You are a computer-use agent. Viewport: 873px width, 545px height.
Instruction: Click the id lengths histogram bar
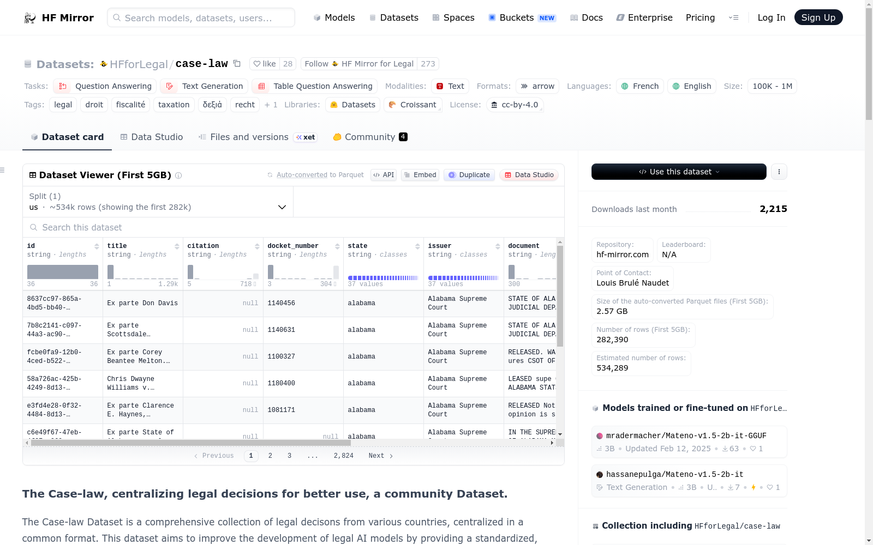click(x=63, y=272)
